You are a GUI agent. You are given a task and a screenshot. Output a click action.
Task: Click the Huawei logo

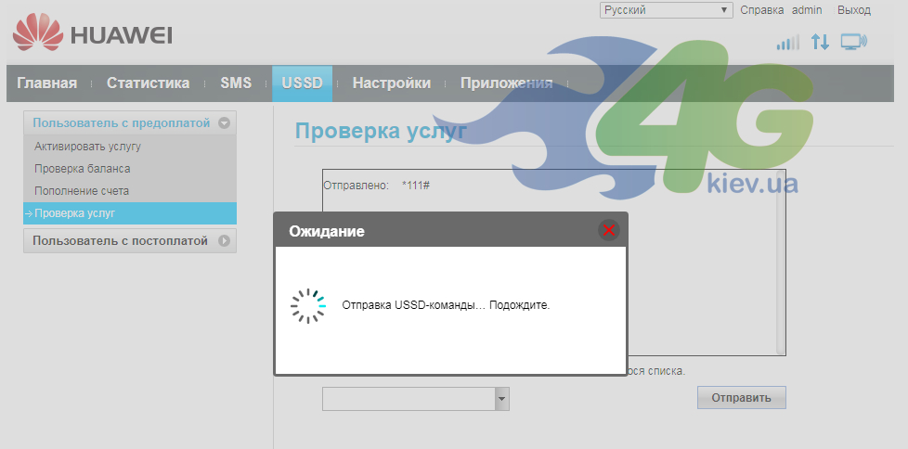click(x=92, y=32)
